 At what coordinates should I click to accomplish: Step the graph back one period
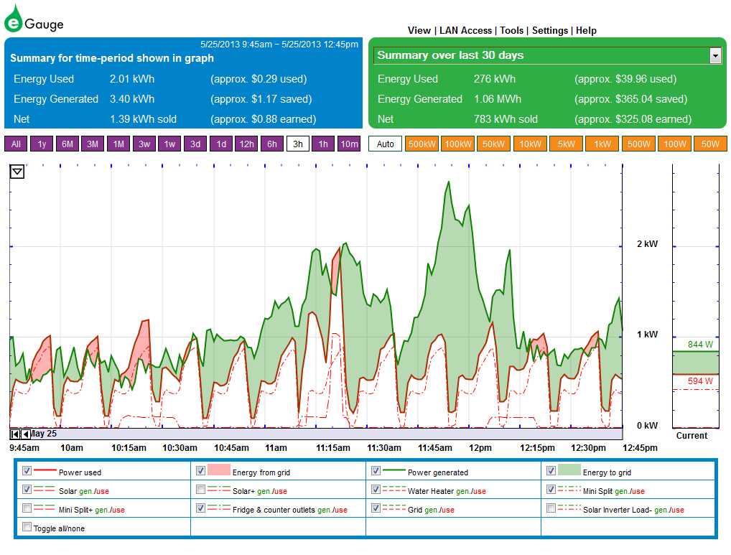click(26, 434)
